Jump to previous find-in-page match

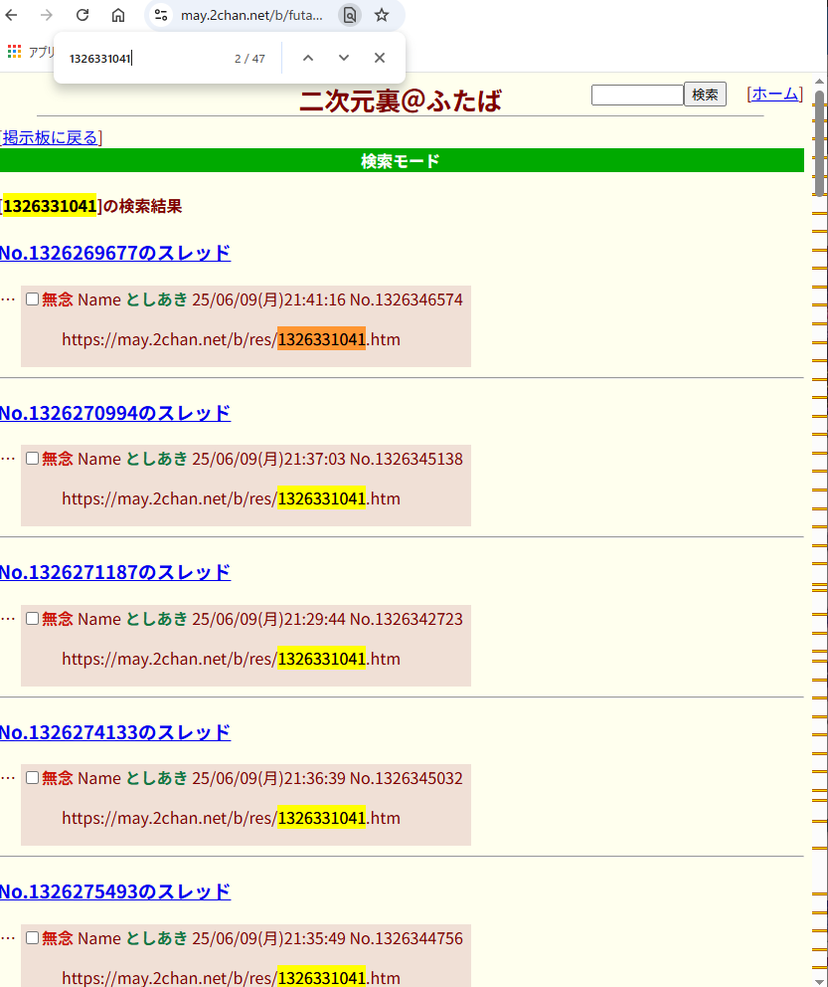point(308,58)
